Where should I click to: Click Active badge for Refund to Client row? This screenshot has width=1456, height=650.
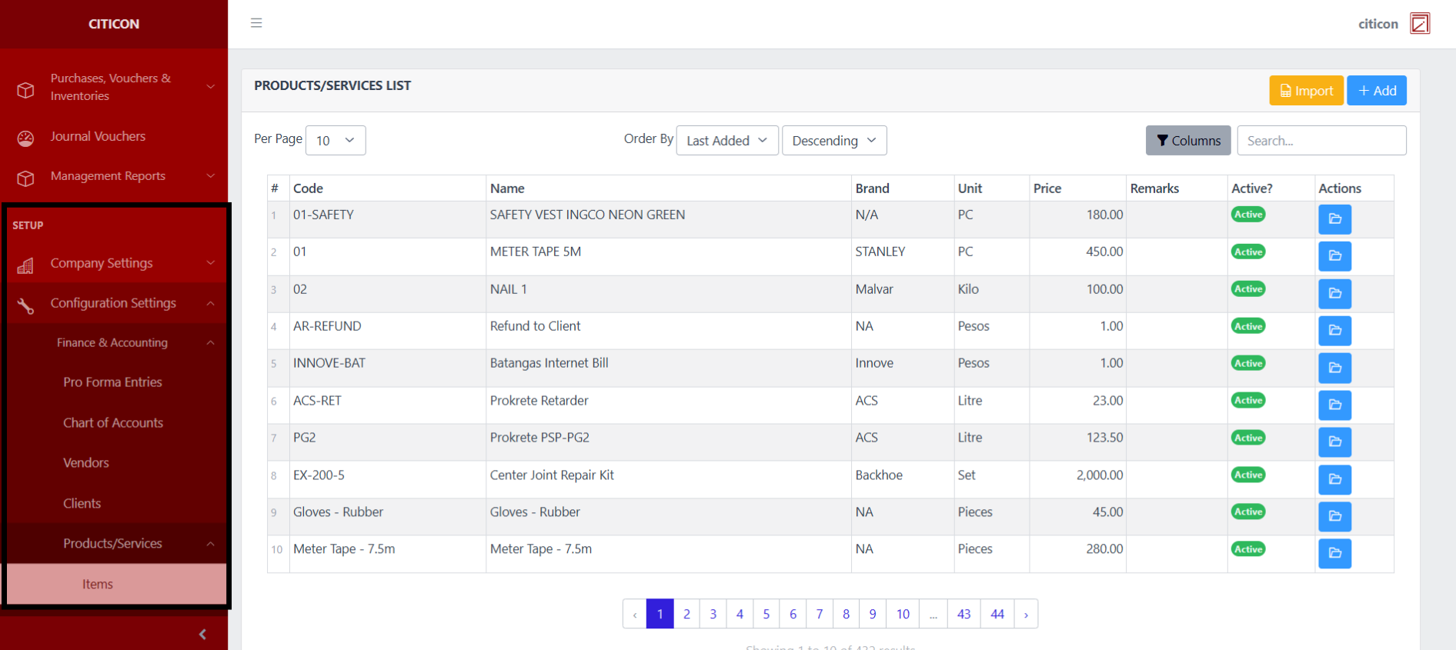coord(1248,326)
